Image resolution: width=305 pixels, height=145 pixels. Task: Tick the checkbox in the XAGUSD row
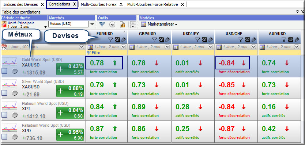[x=4, y=93]
